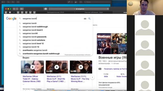The width and height of the screenshot is (163, 91).
Task: Play the 'WarGames Official Trailer #1' video
Action: (32, 67)
